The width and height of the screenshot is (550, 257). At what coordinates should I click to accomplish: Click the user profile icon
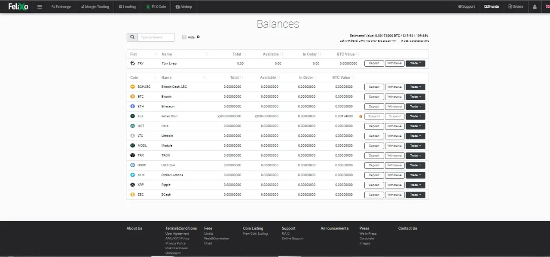(x=535, y=7)
